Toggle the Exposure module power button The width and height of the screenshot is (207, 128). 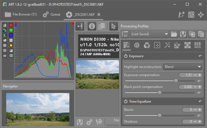[126, 56]
